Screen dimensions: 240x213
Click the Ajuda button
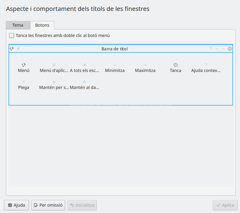click(x=17, y=205)
